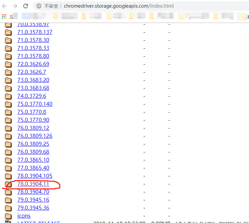Image resolution: width=249 pixels, height=223 pixels.
Task: Click folder icon beside 72.0.3626.69
Action: [8, 64]
